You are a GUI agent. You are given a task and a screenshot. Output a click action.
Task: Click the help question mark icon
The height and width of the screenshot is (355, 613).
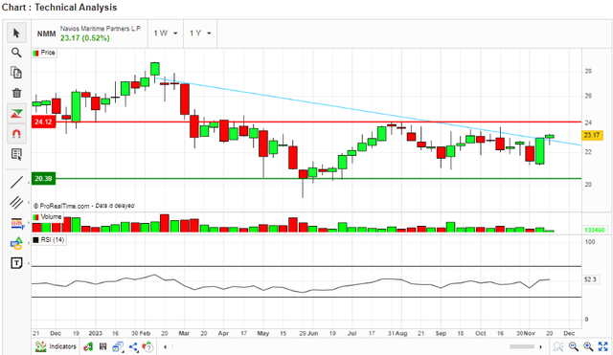point(148,346)
